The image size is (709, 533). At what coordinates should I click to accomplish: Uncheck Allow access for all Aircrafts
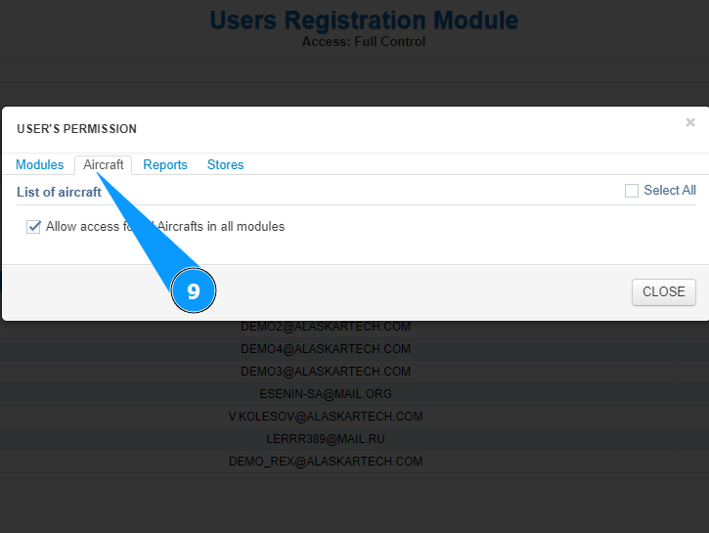point(34,227)
